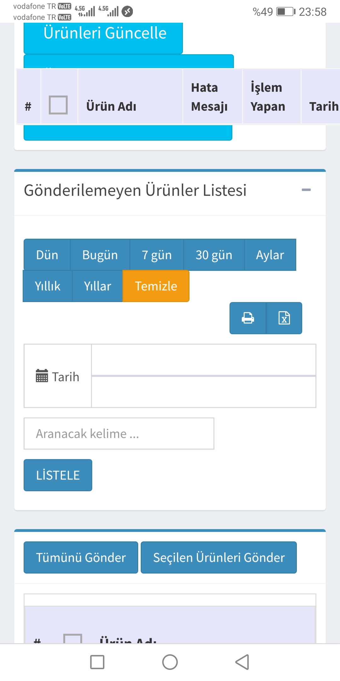Screen dimensions: 340x681
Task: Filter by 30 gün range
Action: point(214,255)
